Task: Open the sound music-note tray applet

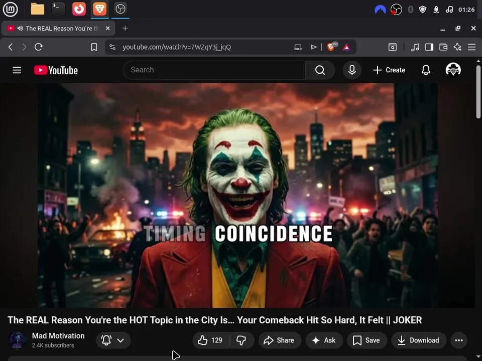Action: pos(449,10)
